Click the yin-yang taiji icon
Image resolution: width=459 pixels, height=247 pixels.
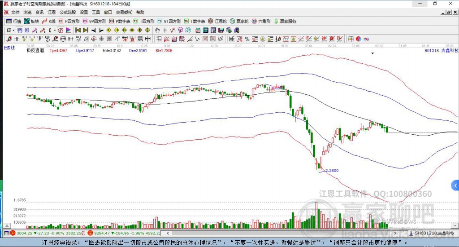point(359,39)
